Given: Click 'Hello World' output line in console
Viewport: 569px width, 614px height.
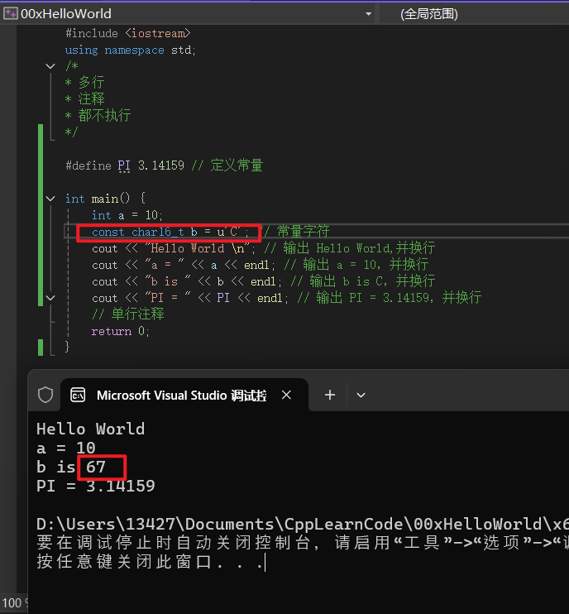Looking at the screenshot, I should coord(90,429).
